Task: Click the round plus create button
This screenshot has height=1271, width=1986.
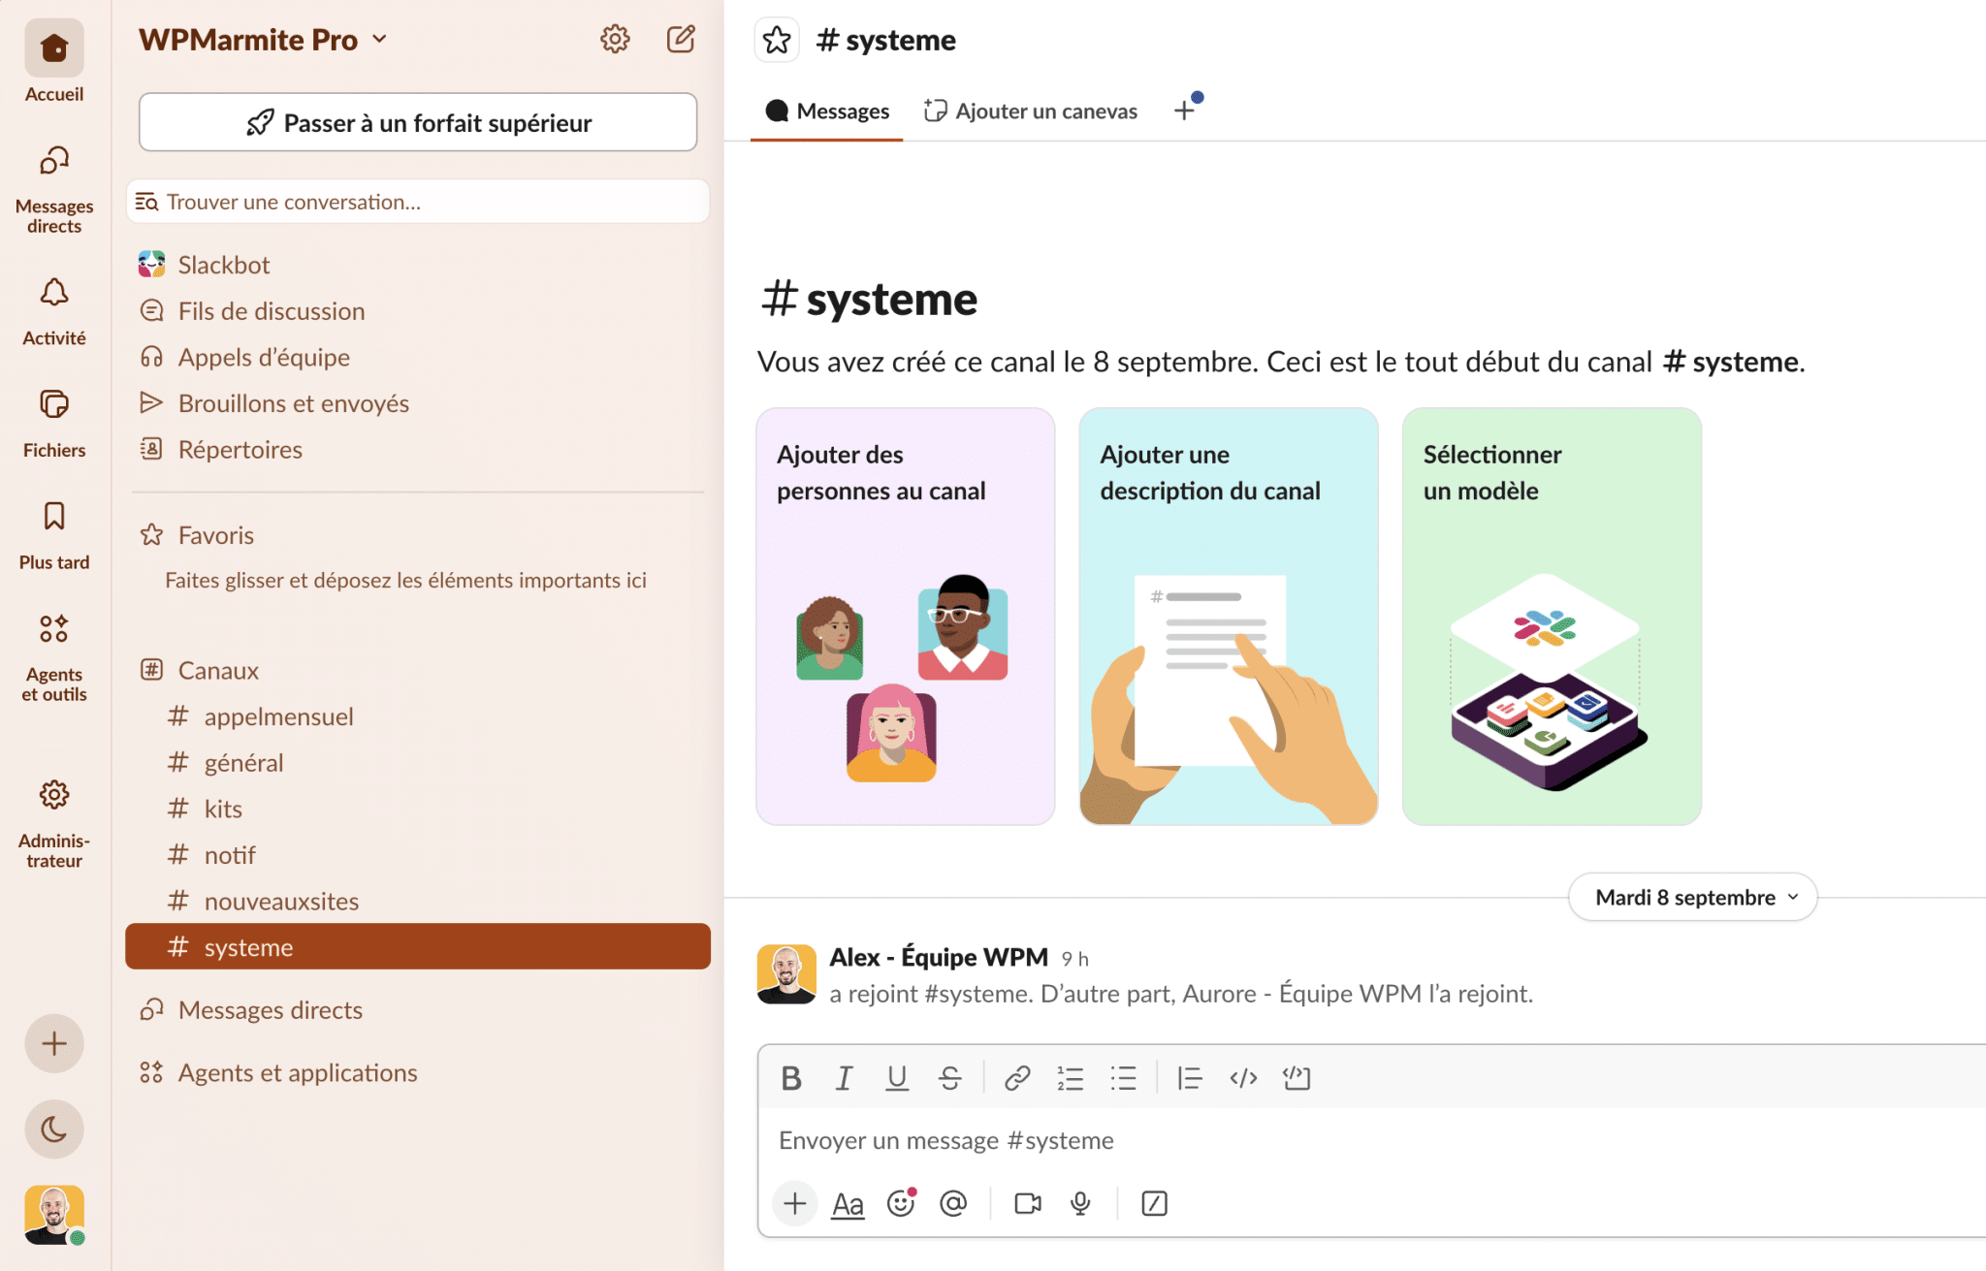Action: [x=54, y=1043]
